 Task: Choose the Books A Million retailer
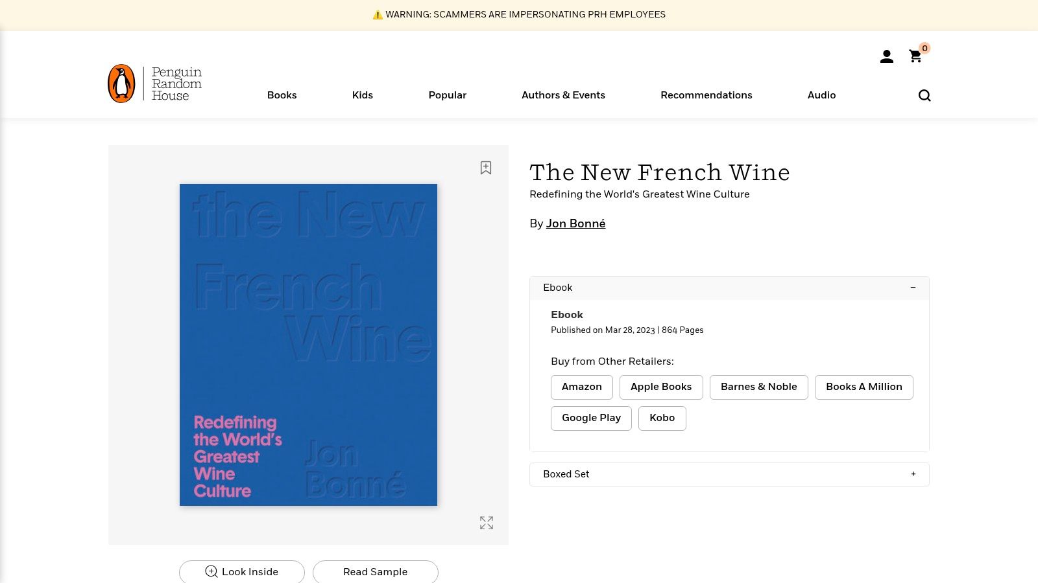click(864, 387)
